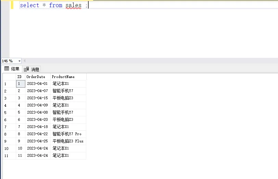Click the 2023-04-24 date in row 11
This screenshot has width=278, height=179.
(38, 155)
